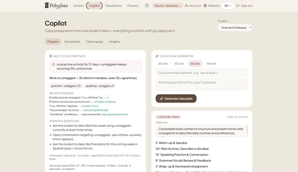Click the Polyglota logo icon

tap(47, 5)
